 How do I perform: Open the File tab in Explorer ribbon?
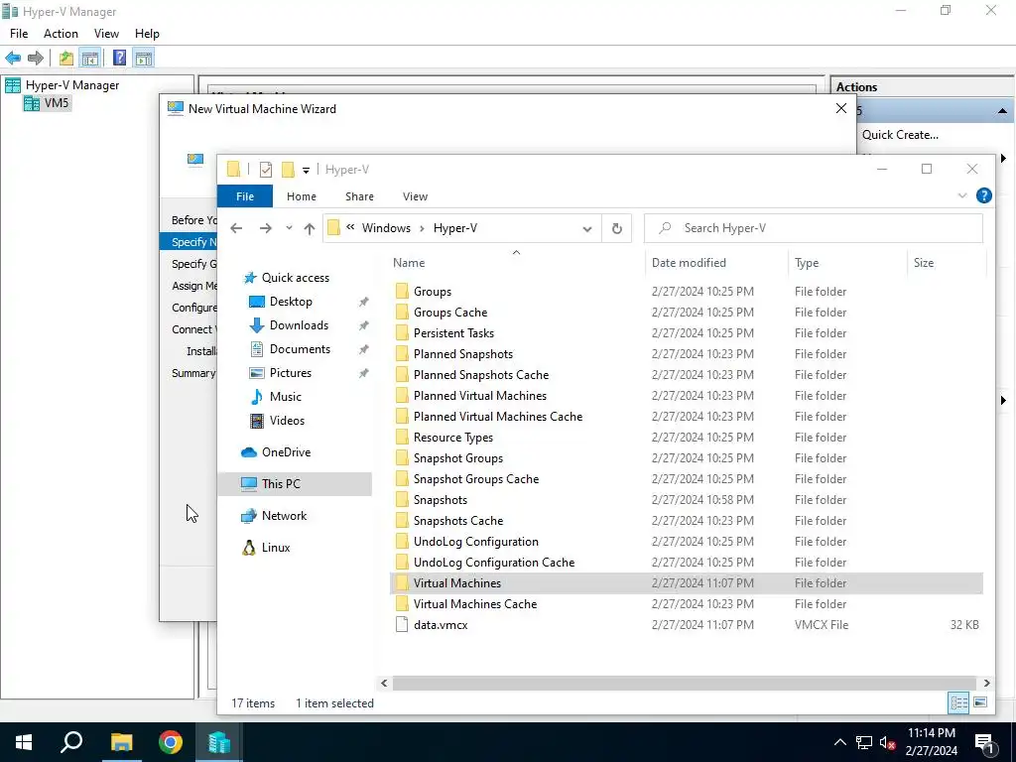click(x=245, y=196)
